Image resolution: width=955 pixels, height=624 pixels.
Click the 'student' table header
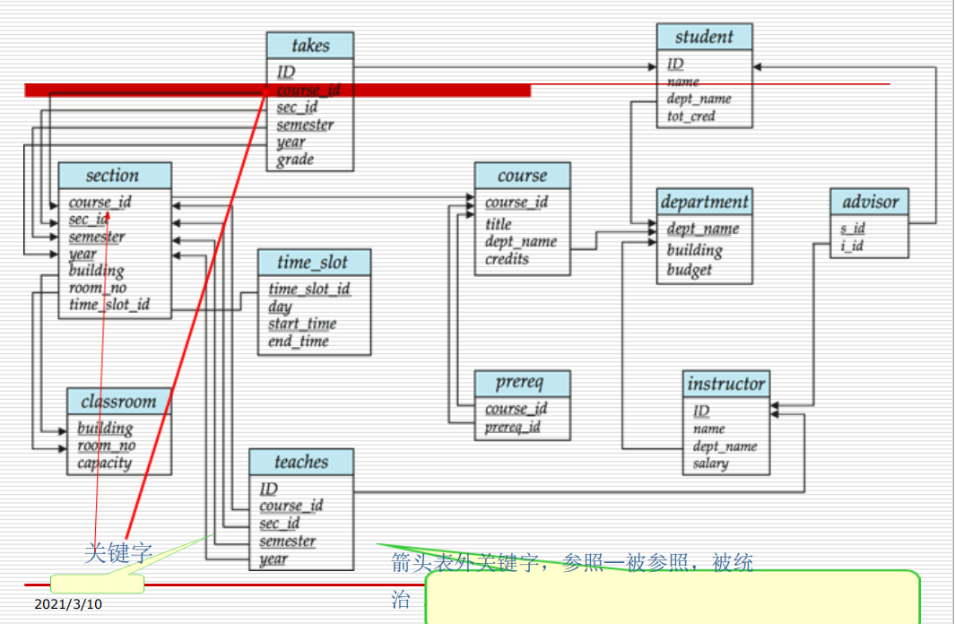coord(704,37)
